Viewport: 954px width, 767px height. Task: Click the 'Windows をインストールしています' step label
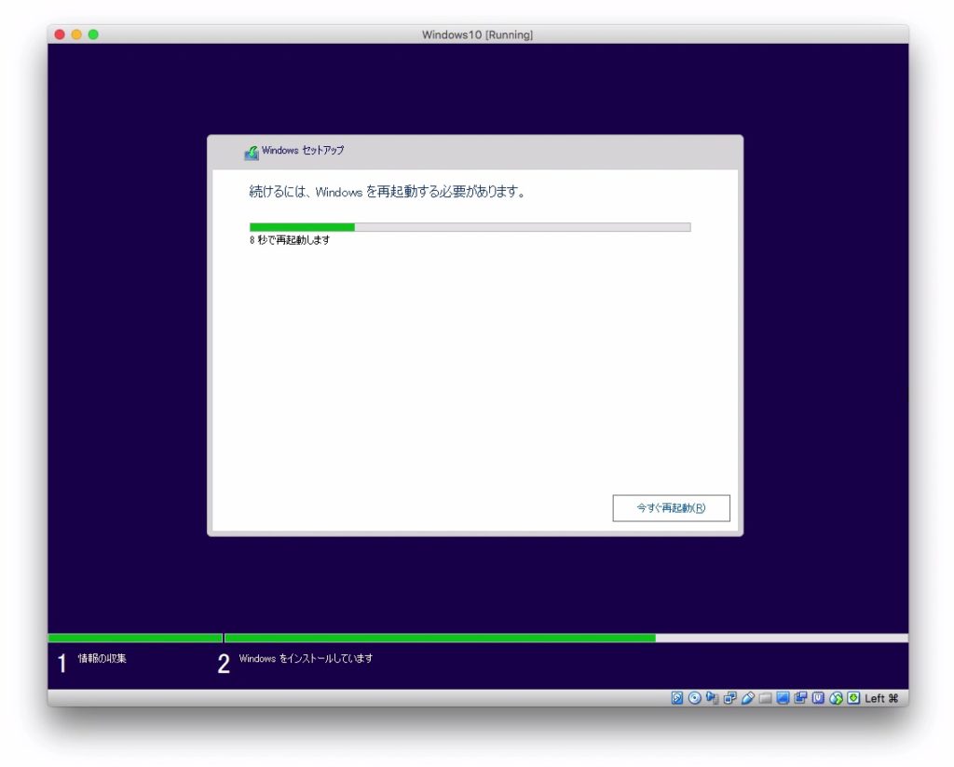coord(306,658)
